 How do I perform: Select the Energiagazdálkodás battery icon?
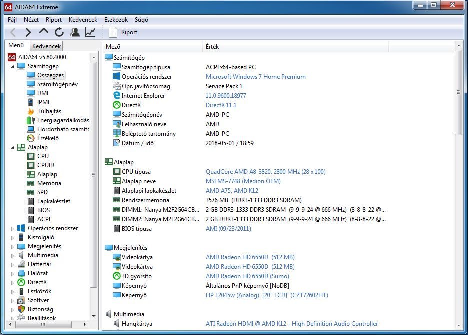point(31,120)
